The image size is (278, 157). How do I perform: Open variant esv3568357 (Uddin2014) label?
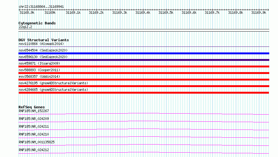tap(39, 76)
